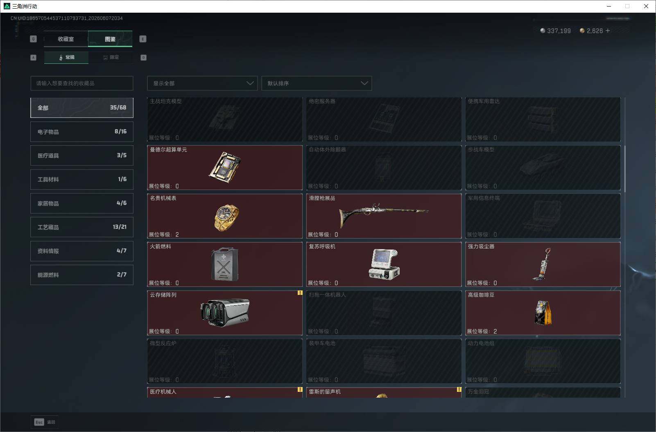Click the powerful vacuum cleaner icon (强力吸尘器)
This screenshot has width=656, height=432.
click(542, 264)
